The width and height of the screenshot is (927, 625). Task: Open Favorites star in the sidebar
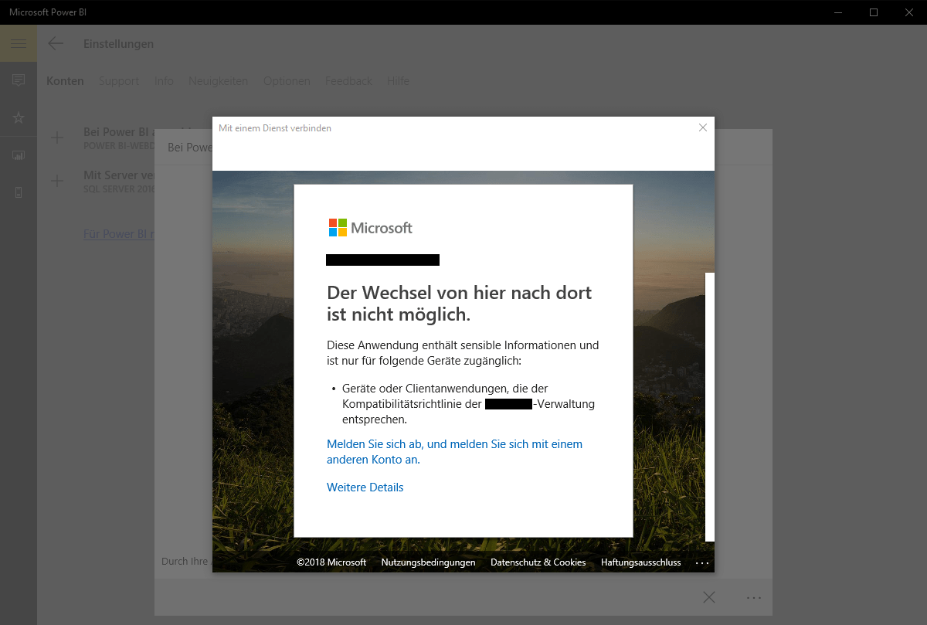(19, 118)
